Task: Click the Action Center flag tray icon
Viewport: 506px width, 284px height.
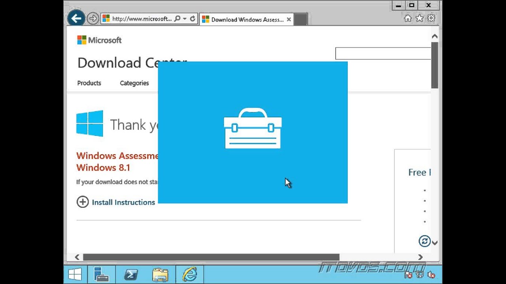Action: click(408, 275)
